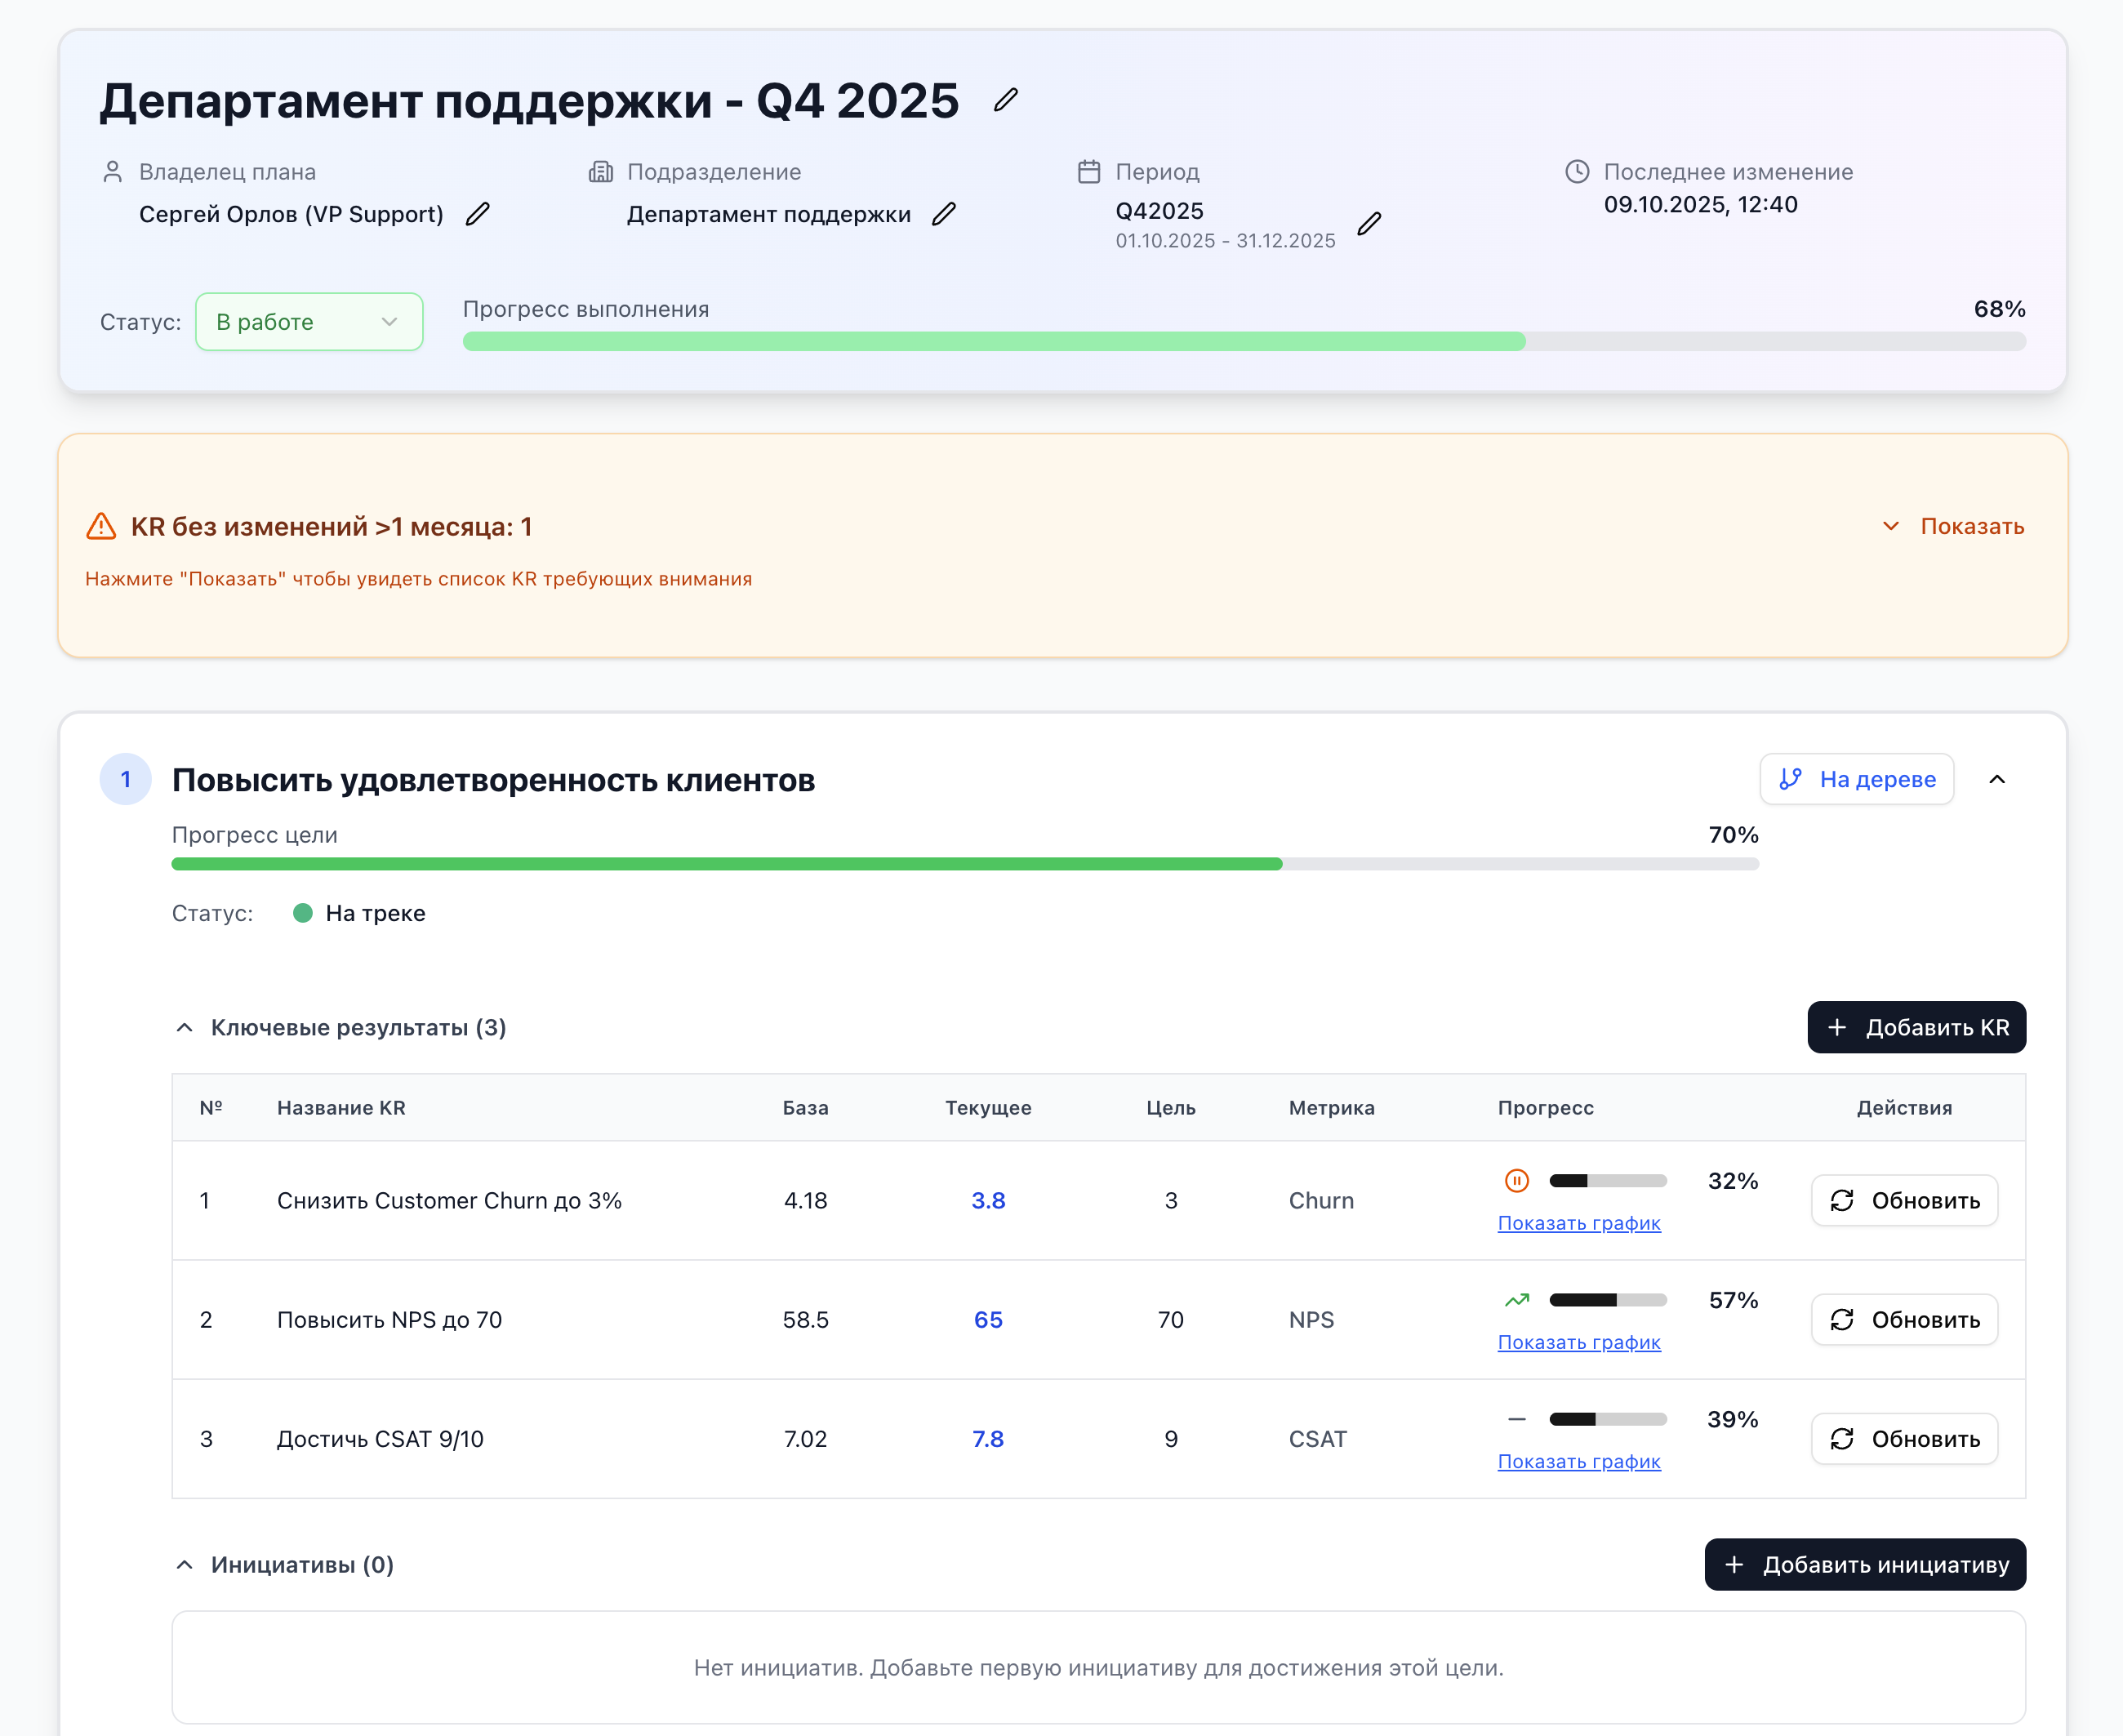This screenshot has width=2123, height=1736.
Task: Click the current value 3.8 for Churn
Action: (x=987, y=1200)
